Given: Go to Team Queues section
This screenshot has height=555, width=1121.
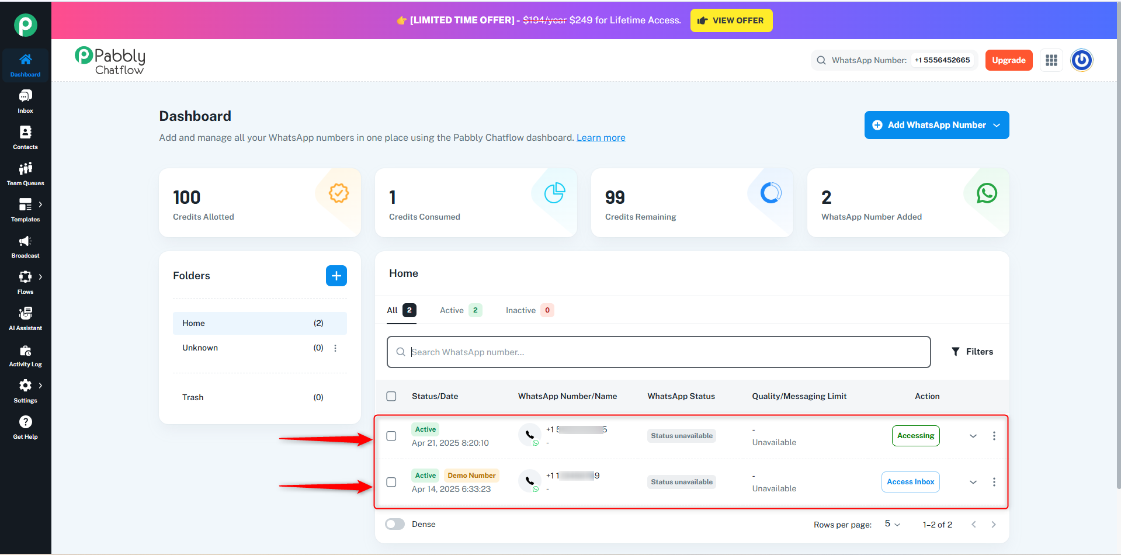Looking at the screenshot, I should 25,174.
